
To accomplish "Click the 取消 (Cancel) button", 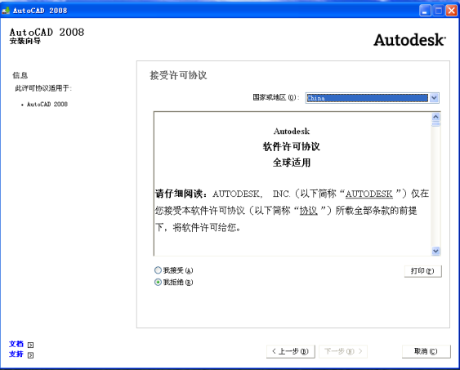I will (426, 351).
